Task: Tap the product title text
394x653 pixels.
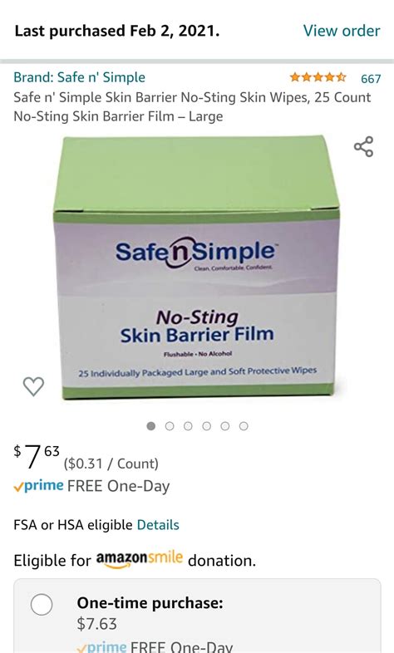Action: coord(192,106)
